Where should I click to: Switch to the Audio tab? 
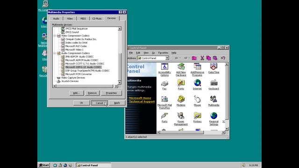coord(56,19)
